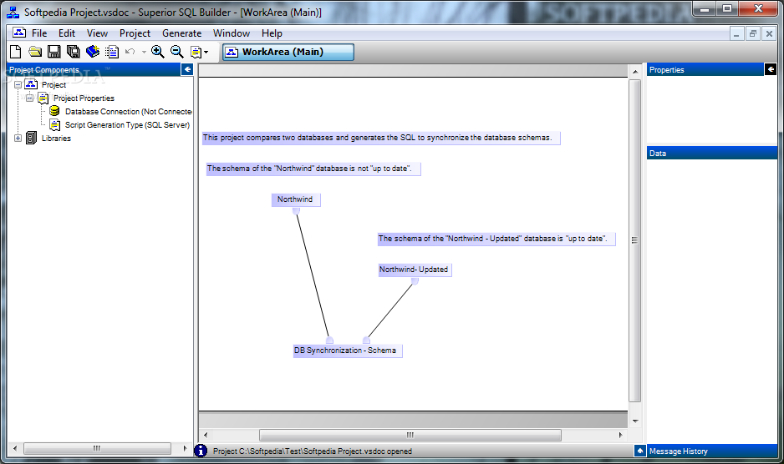The height and width of the screenshot is (464, 784).
Task: Click the Project Components panel title
Action: point(44,69)
